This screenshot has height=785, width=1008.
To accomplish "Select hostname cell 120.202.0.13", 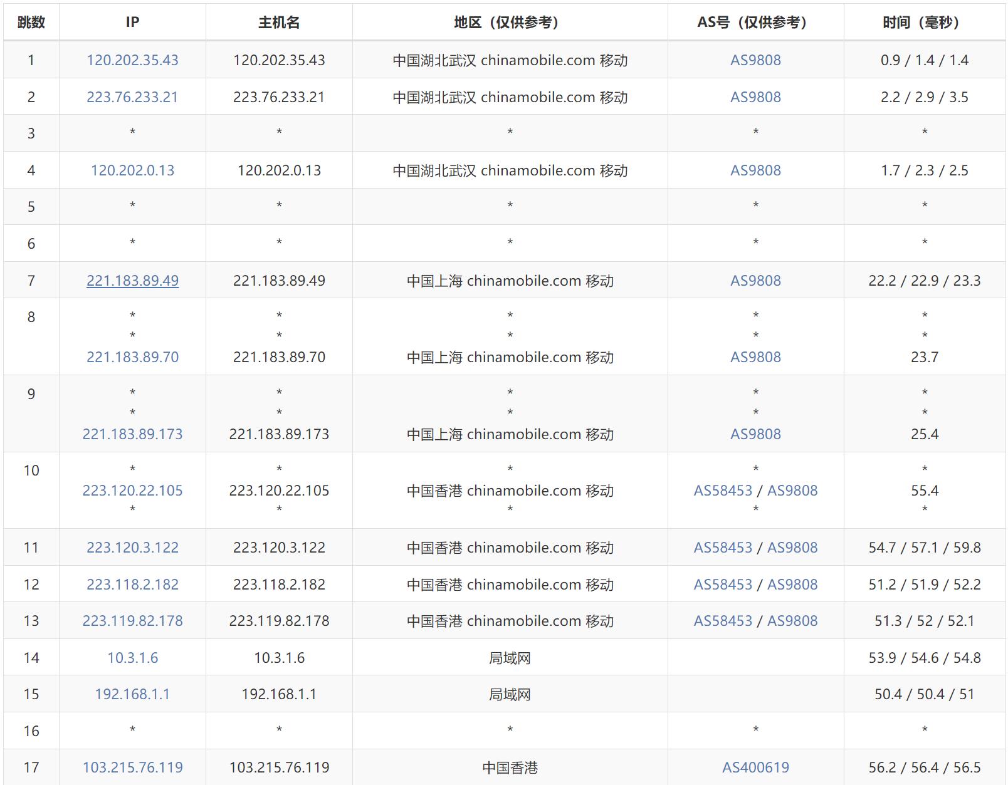I will click(x=279, y=170).
